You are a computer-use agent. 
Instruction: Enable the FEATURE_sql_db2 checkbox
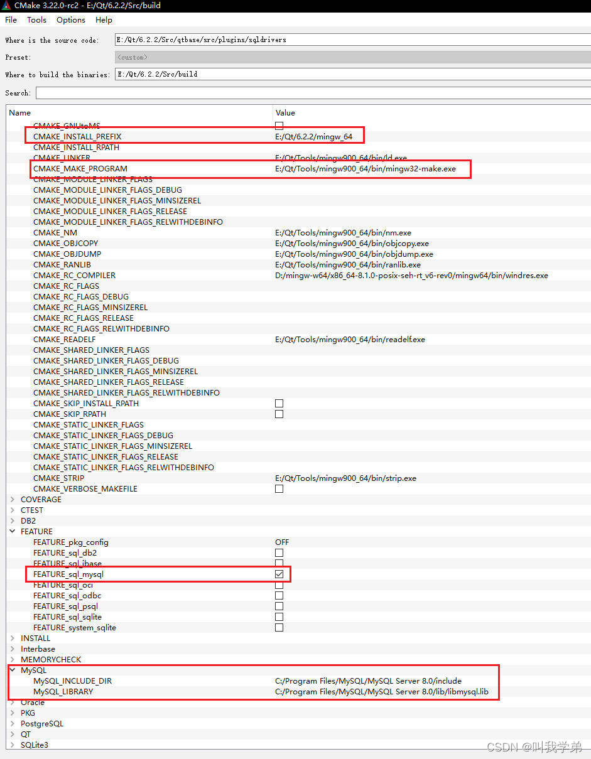pos(279,552)
